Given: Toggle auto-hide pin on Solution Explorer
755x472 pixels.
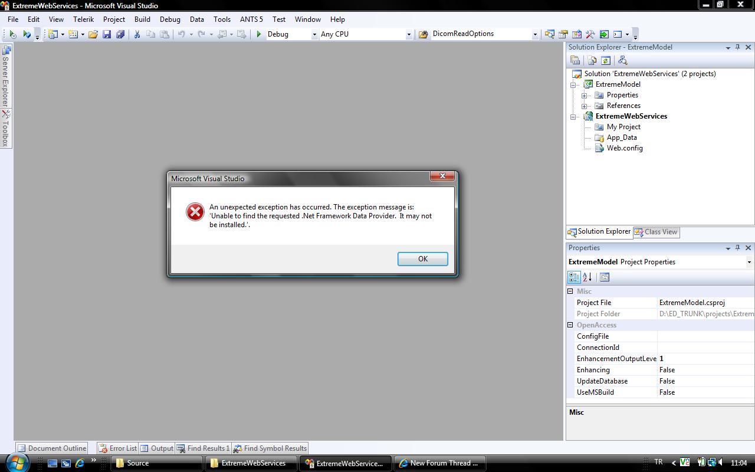Looking at the screenshot, I should coord(737,47).
